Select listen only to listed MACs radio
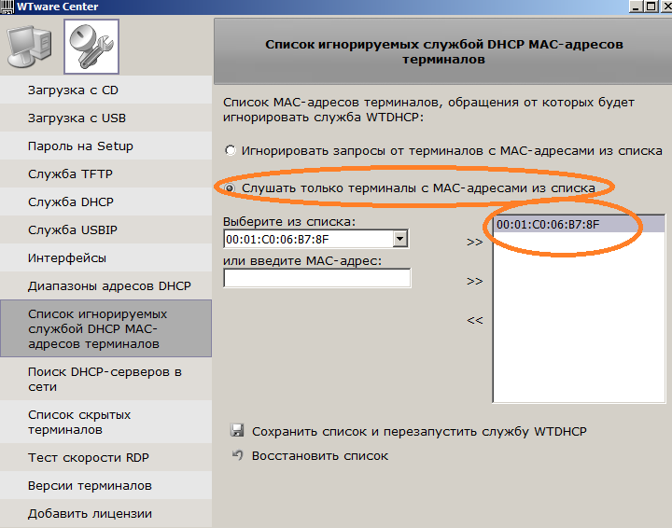The width and height of the screenshot is (672, 528). click(230, 188)
